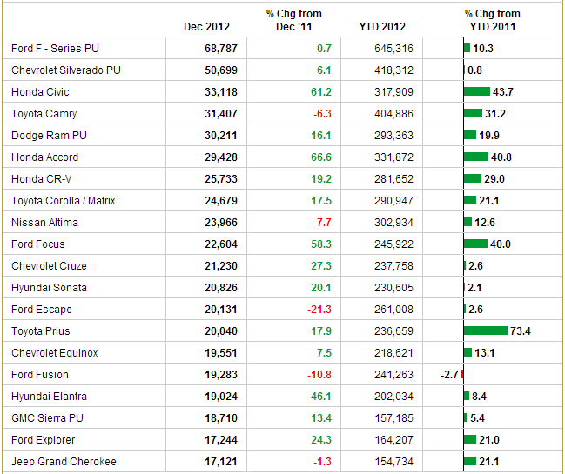
Task: Click the 46.1 percent change cell
Action: click(321, 397)
